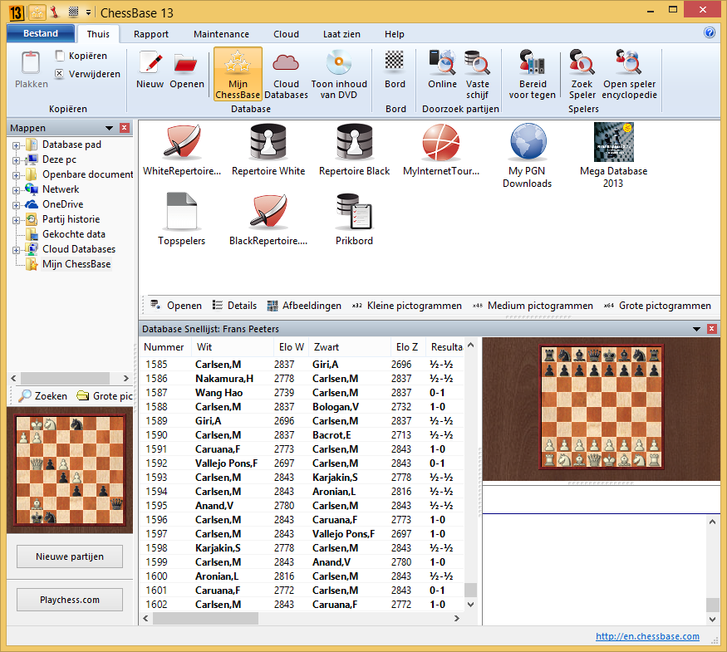727x652 pixels.
Task: Expand Database pad tree node
Action: click(17, 145)
